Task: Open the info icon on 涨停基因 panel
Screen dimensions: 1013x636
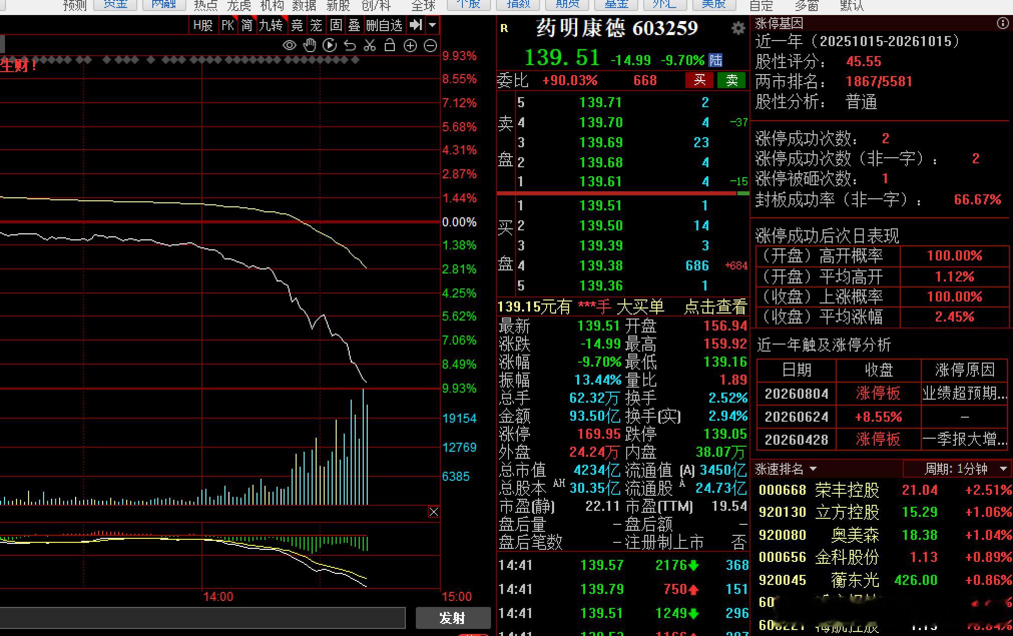Action: [1003, 23]
